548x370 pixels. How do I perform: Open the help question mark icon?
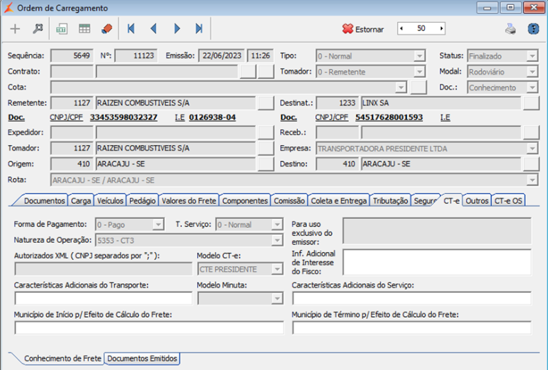click(x=533, y=28)
